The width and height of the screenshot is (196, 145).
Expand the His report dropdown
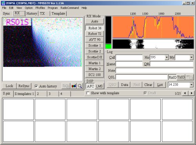click(x=167, y=57)
